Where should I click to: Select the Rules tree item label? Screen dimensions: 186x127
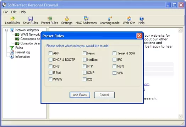coord(19,48)
